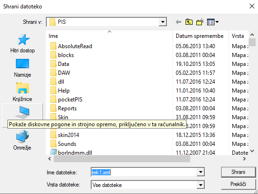
Task: Create a new folder icon
Action: click(x=200, y=22)
